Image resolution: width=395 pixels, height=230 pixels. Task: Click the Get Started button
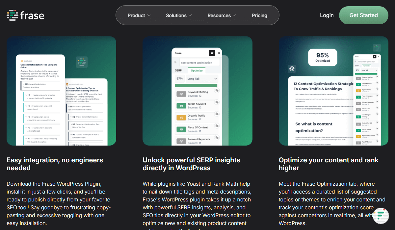pos(364,15)
